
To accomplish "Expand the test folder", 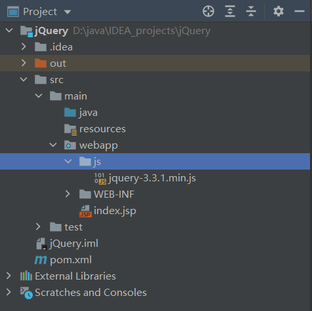I will [38, 227].
